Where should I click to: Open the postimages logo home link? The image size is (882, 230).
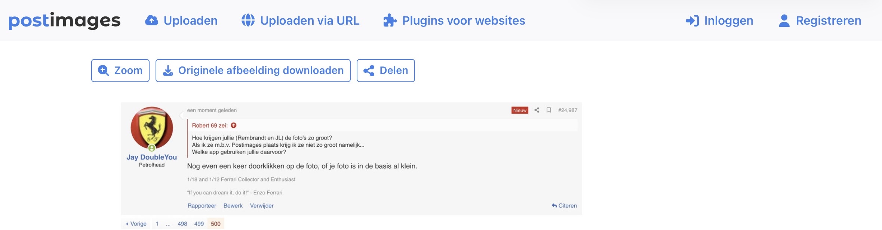pos(64,21)
